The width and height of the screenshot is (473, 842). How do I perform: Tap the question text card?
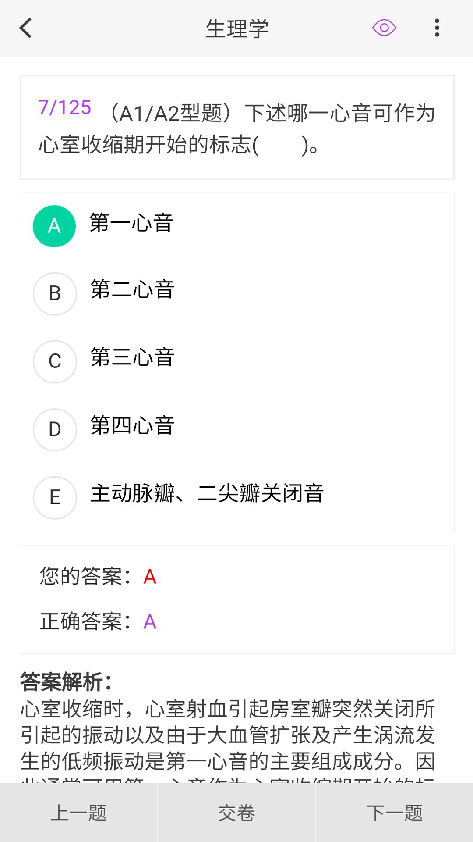(x=236, y=127)
